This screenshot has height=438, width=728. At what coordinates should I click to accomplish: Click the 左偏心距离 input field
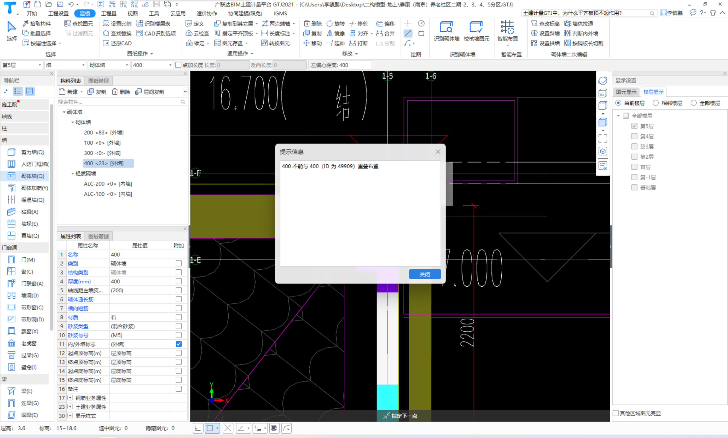pos(355,65)
